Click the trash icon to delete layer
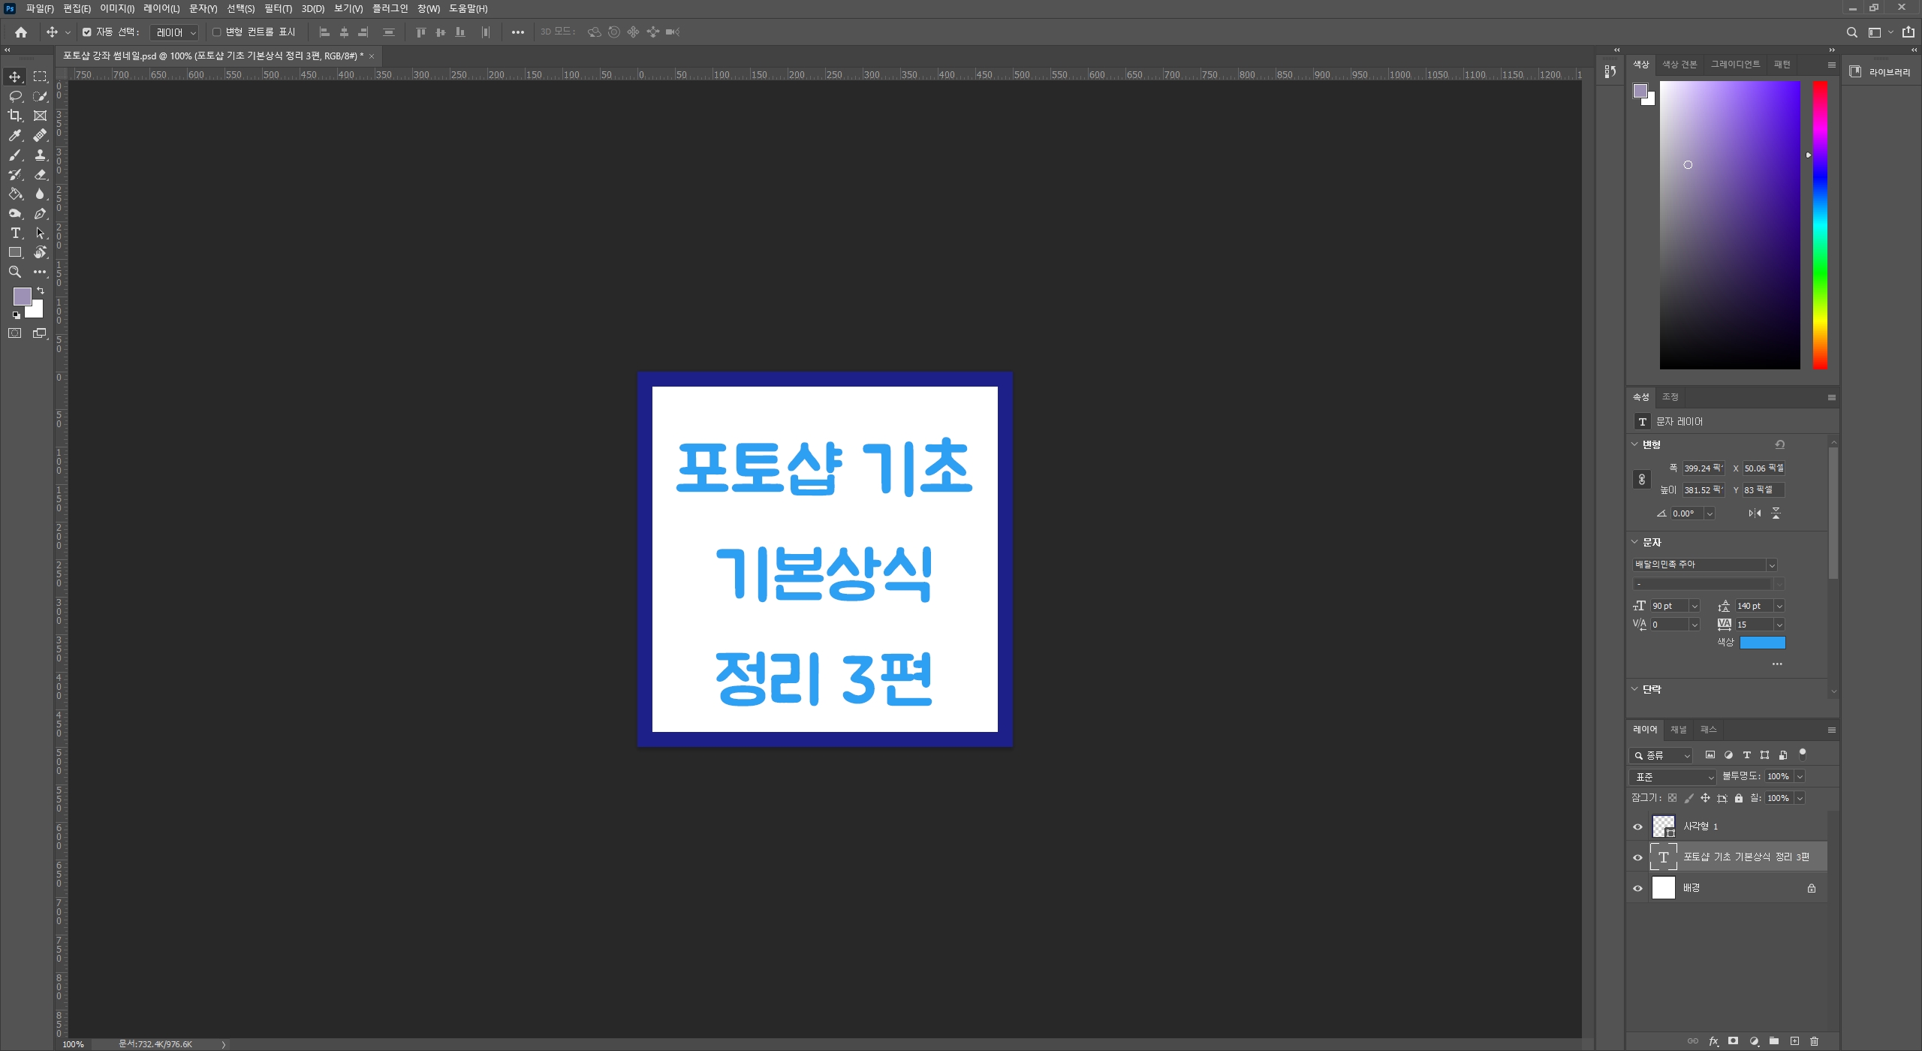 point(1815,1041)
